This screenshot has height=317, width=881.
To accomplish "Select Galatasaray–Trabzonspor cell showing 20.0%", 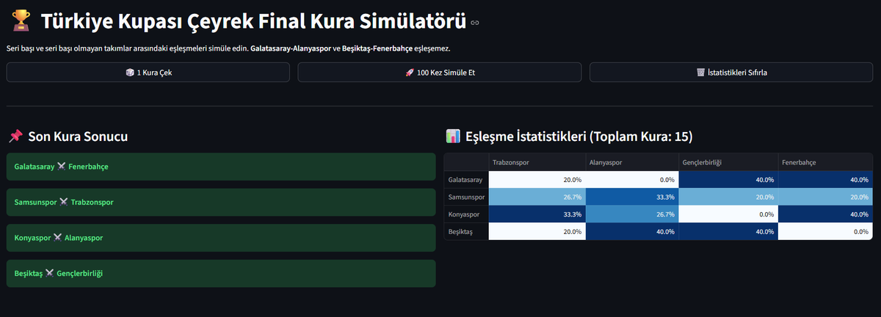I will pyautogui.click(x=537, y=180).
